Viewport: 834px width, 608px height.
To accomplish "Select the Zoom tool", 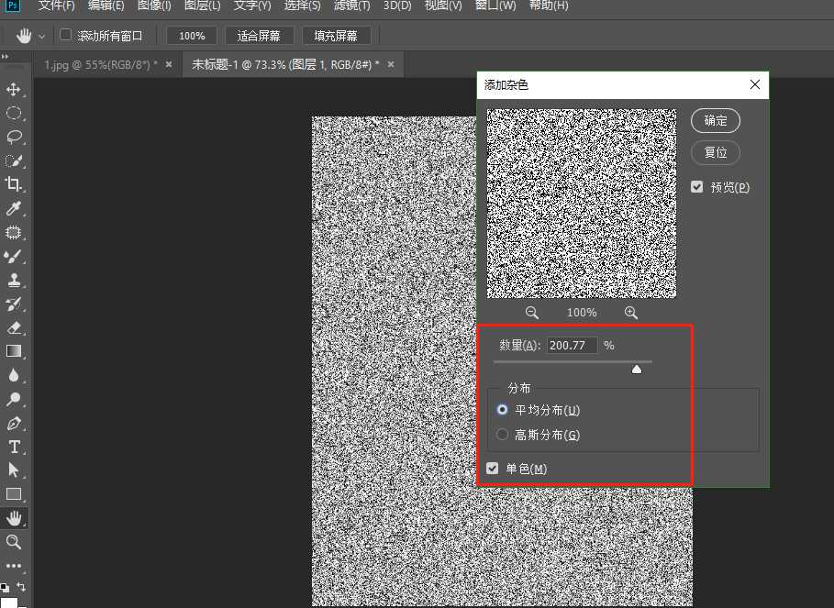I will [x=13, y=541].
